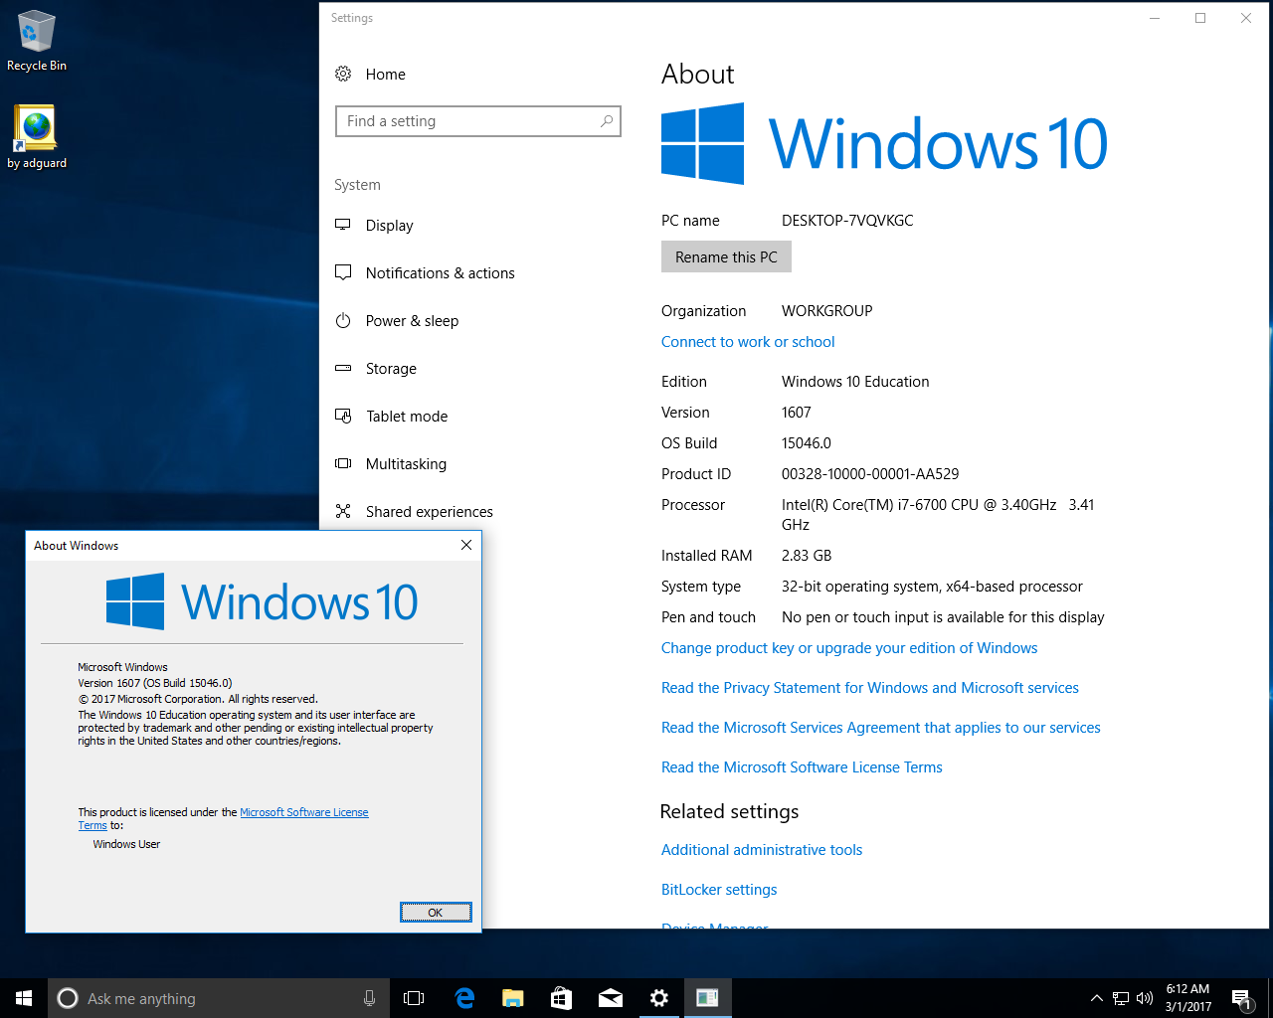Screen dimensions: 1273x1018
Task: Open the taskbar clock and date
Action: pos(1188,998)
